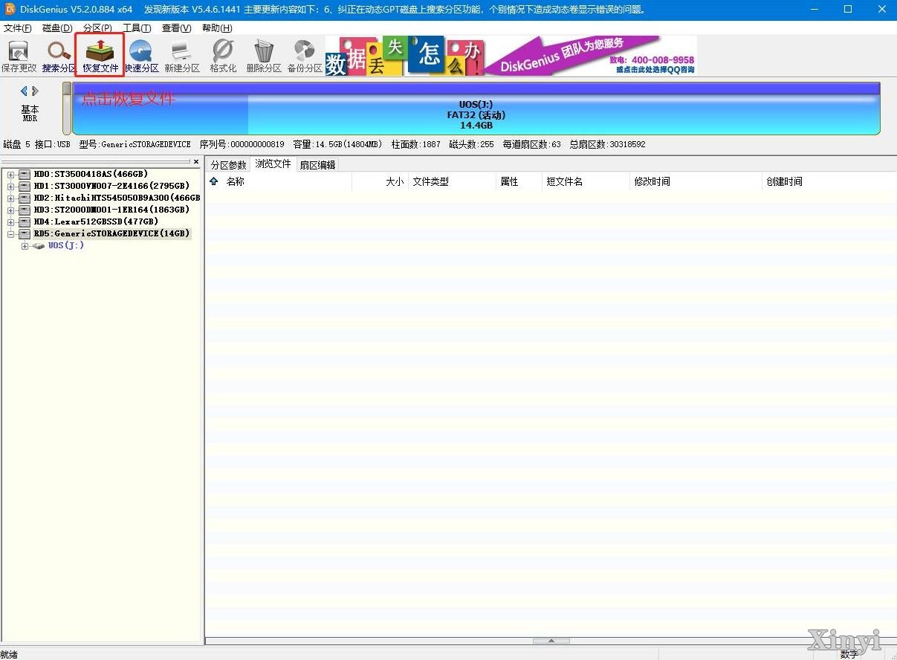Click the DiskGenius advertisement banner
Image resolution: width=897 pixels, height=660 pixels.
(511, 56)
